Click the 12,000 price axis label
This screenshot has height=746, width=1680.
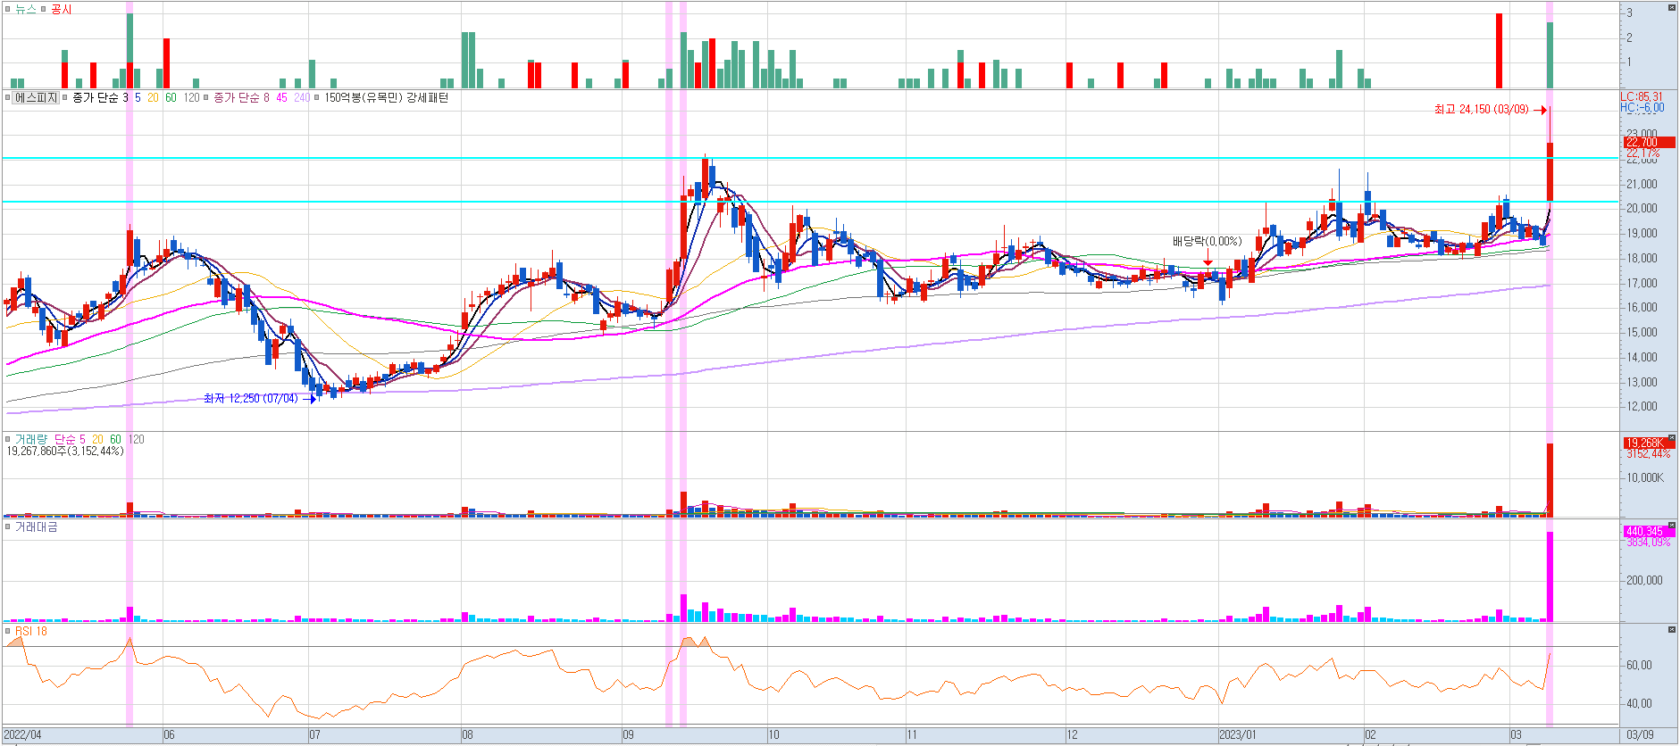1642,407
